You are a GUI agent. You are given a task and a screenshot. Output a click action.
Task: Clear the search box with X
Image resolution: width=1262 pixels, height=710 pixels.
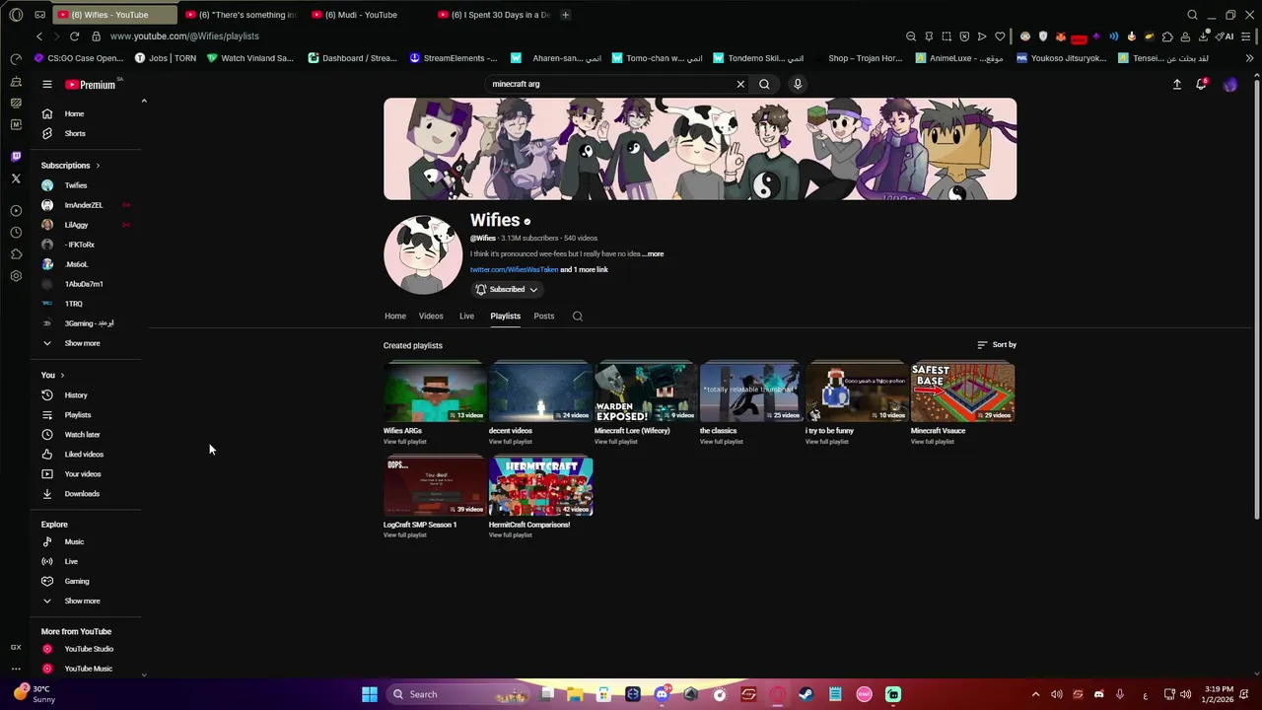point(740,84)
